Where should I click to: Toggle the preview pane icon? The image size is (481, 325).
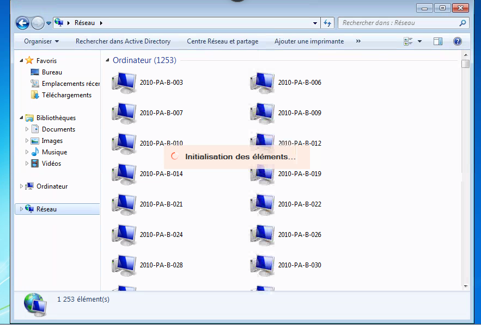(x=438, y=41)
